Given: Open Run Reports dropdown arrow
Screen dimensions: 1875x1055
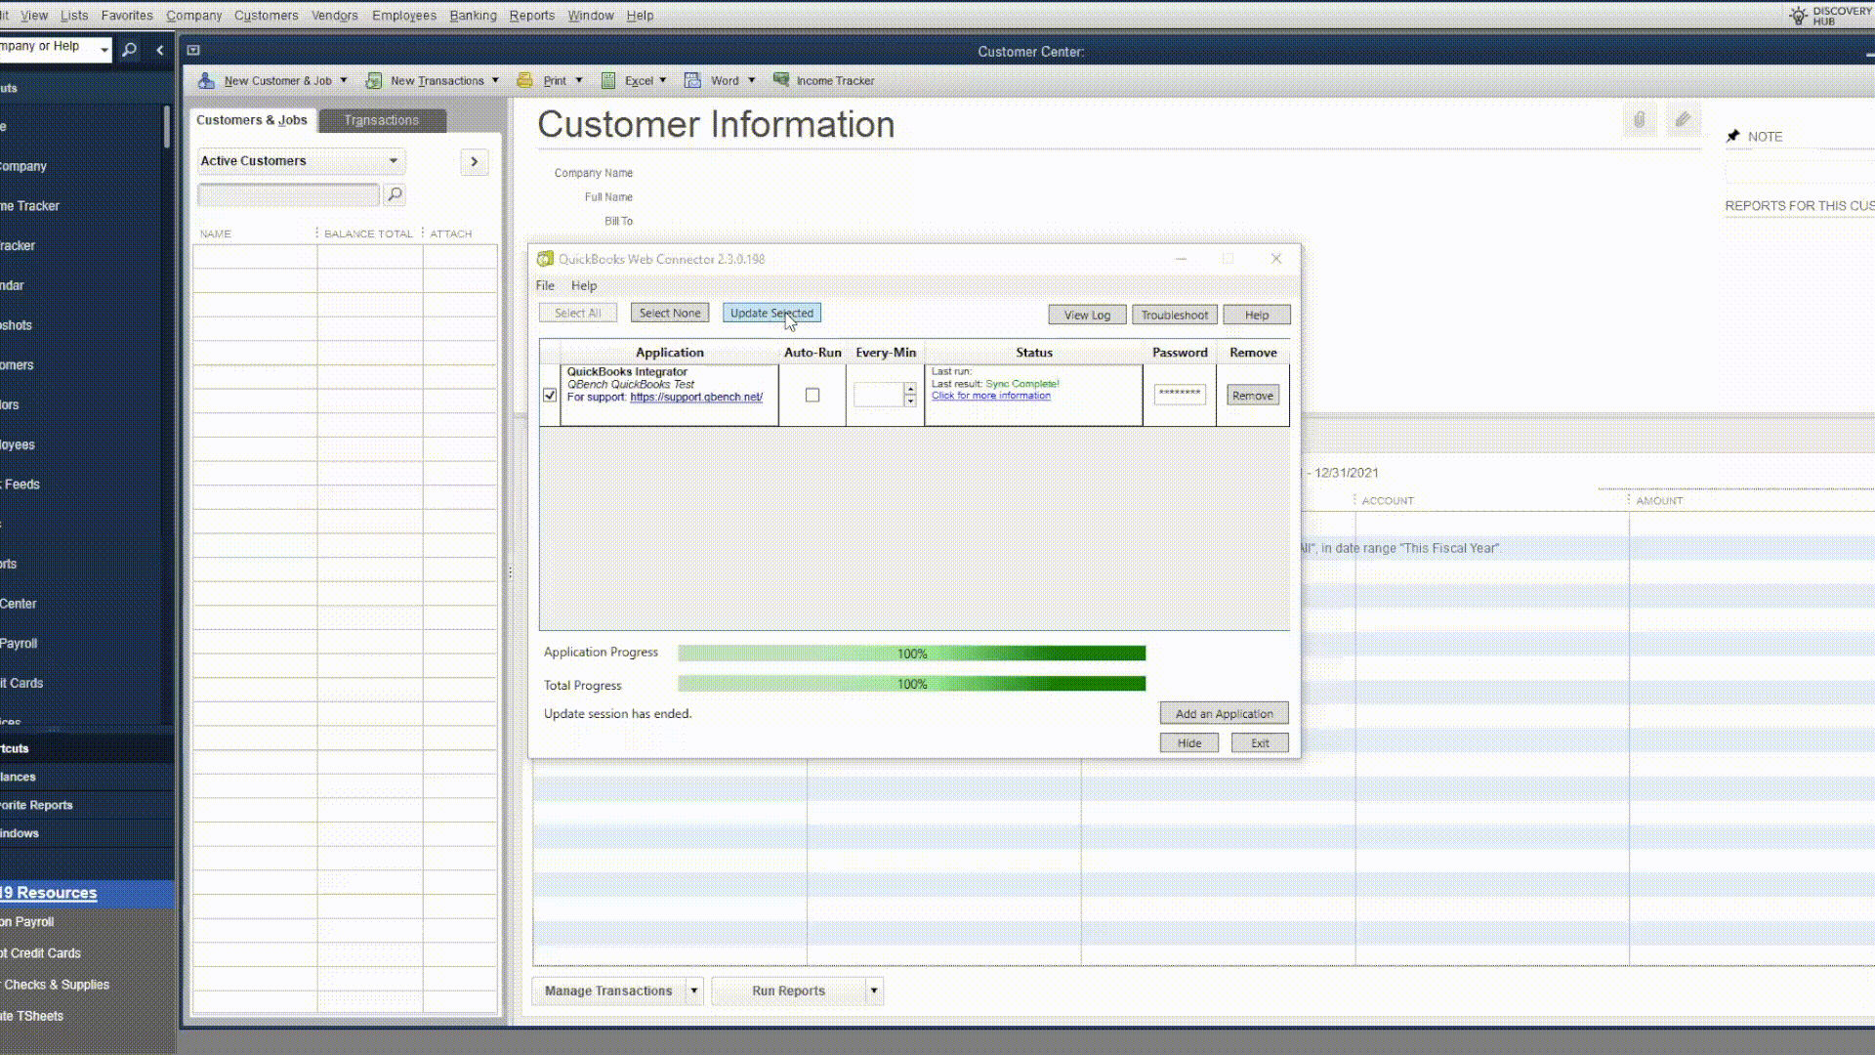Looking at the screenshot, I should (874, 991).
